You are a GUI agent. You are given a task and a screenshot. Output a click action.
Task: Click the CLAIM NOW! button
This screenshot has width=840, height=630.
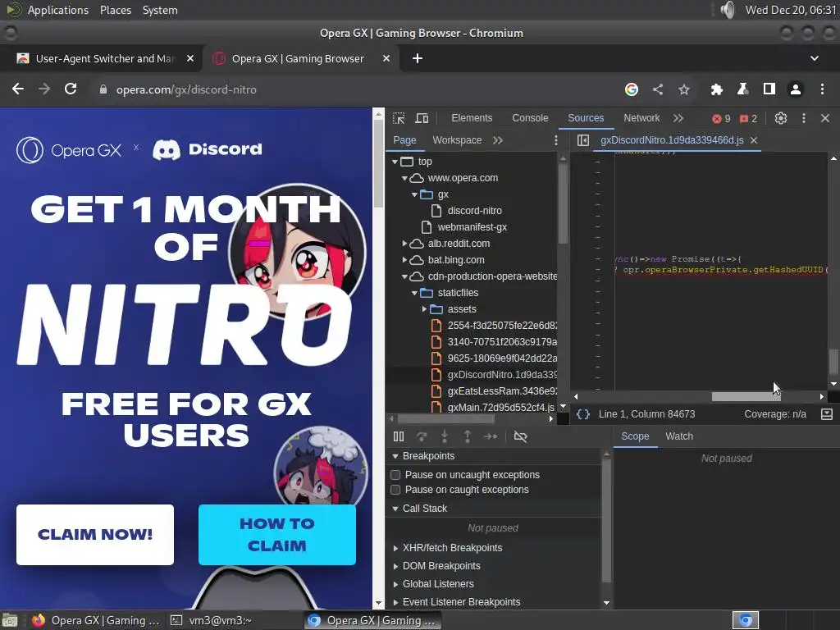point(95,535)
